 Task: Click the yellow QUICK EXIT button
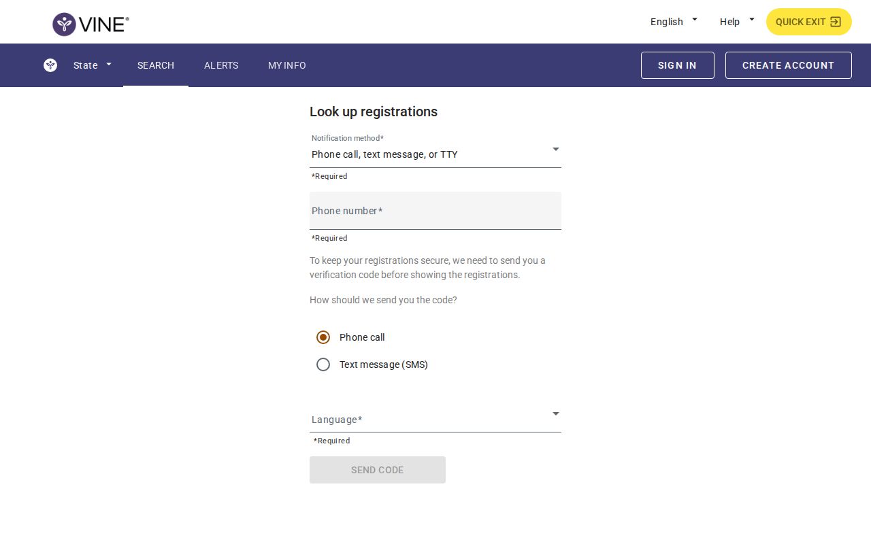coord(809,22)
